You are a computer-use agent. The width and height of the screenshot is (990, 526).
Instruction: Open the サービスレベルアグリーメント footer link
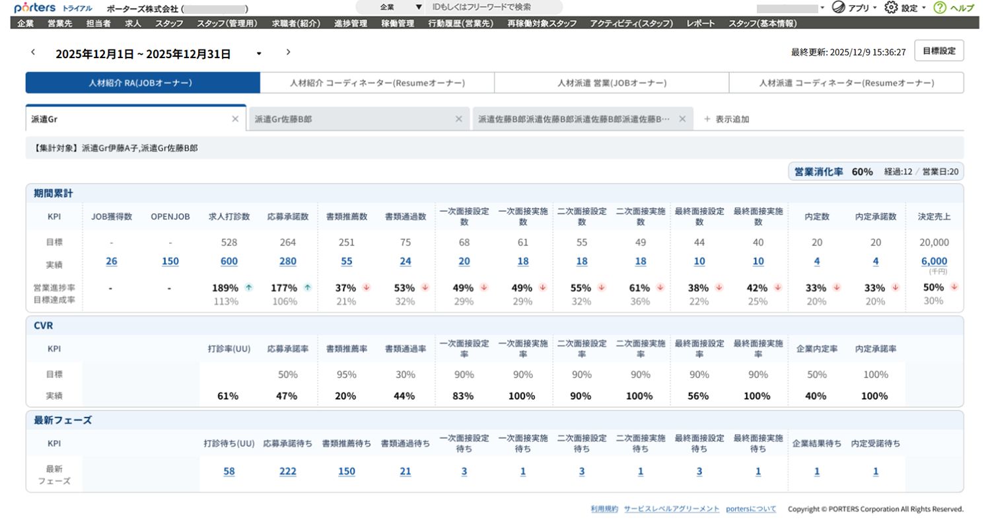point(672,509)
